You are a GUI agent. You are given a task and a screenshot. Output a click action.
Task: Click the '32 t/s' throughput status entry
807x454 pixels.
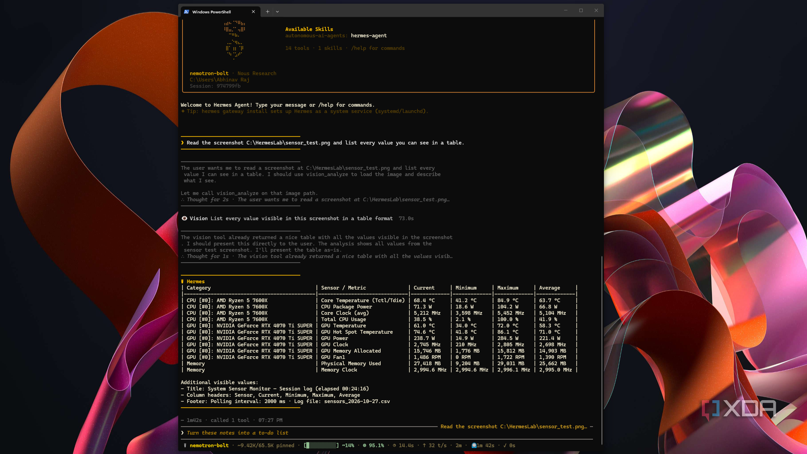[x=434, y=446]
